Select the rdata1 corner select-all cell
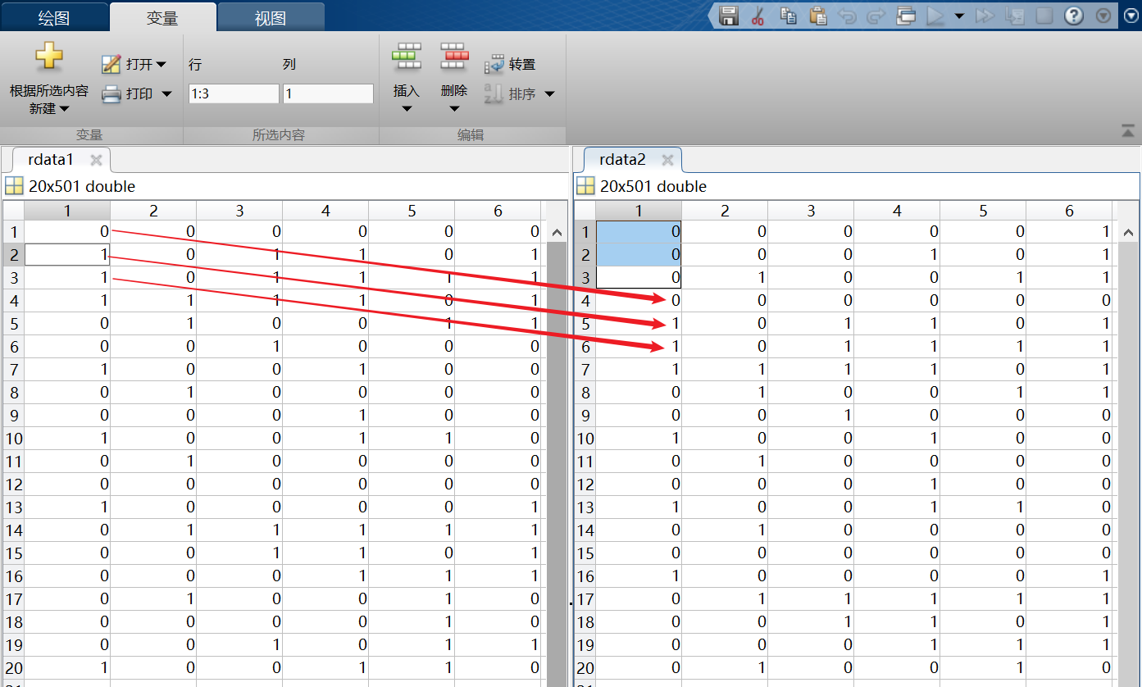 point(14,211)
